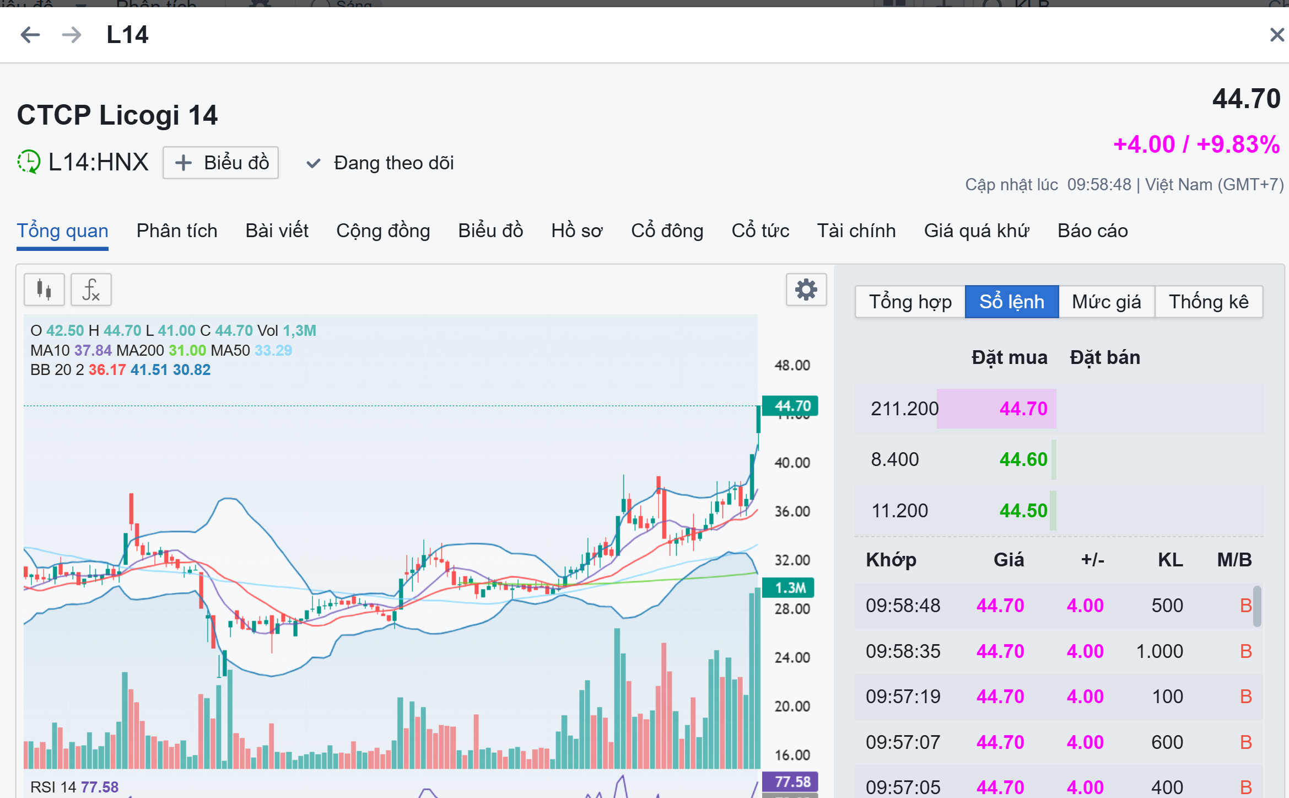Image resolution: width=1289 pixels, height=798 pixels.
Task: Click the candlestick chart type icon
Action: [x=44, y=290]
